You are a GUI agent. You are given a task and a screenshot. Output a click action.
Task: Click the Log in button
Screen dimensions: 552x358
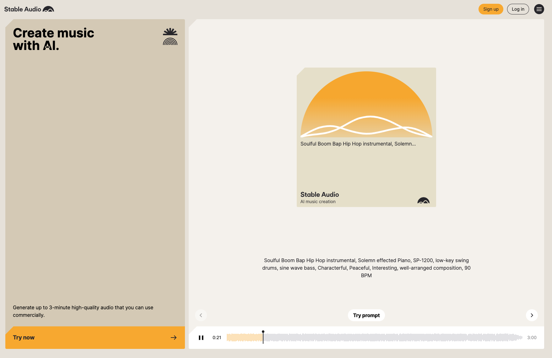pos(518,9)
